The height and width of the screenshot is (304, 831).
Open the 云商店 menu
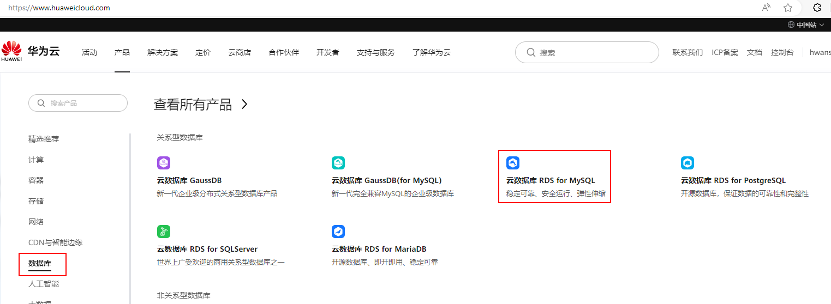(240, 52)
